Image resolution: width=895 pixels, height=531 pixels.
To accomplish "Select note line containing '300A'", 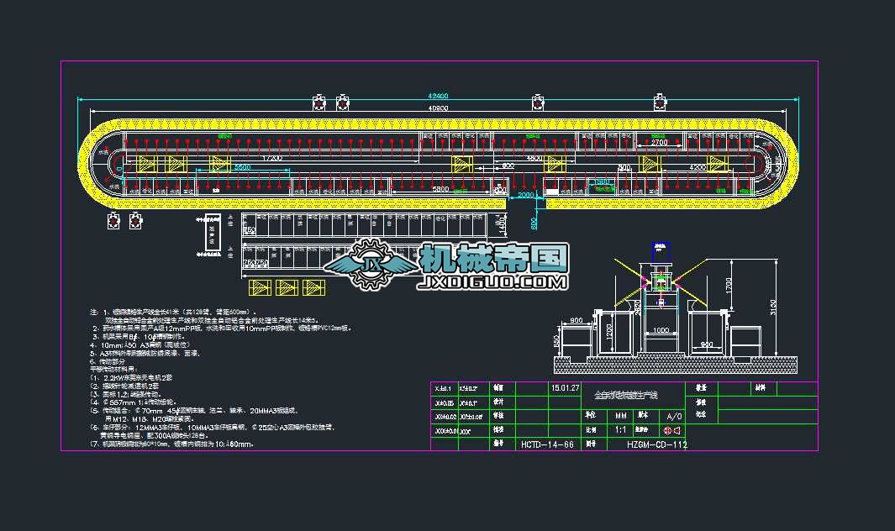I will pos(155,435).
